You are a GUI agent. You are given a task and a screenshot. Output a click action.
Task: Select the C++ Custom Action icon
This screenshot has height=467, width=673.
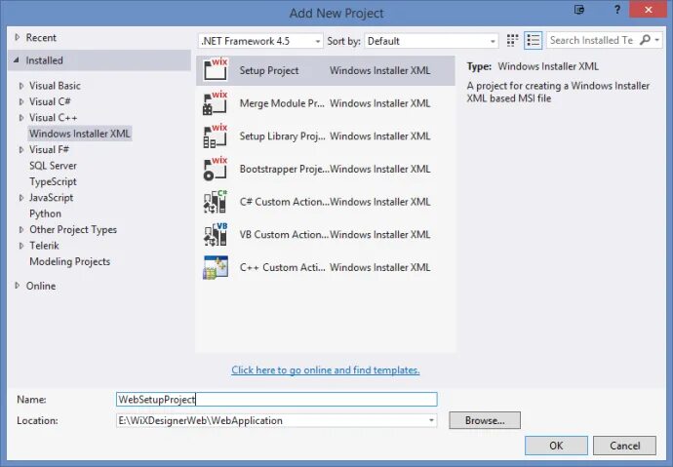(x=215, y=267)
